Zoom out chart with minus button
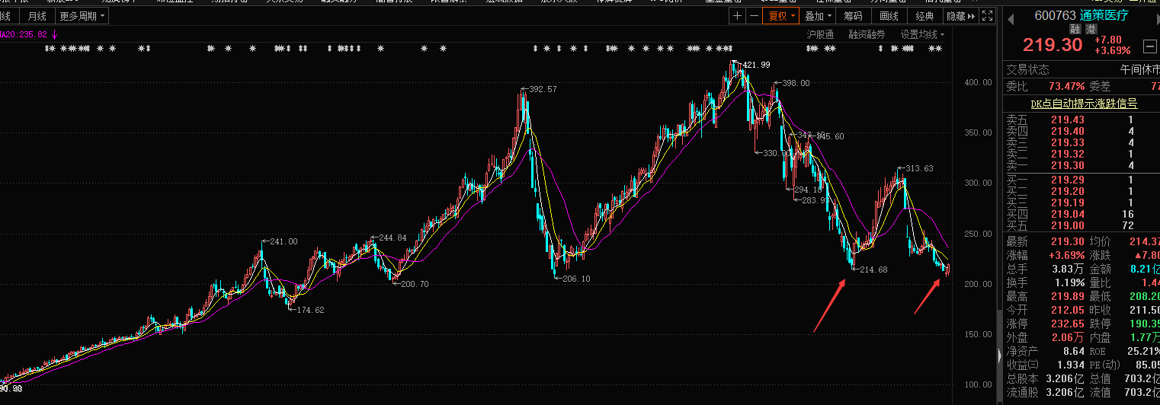This screenshot has height=405, width=1160. tap(754, 15)
